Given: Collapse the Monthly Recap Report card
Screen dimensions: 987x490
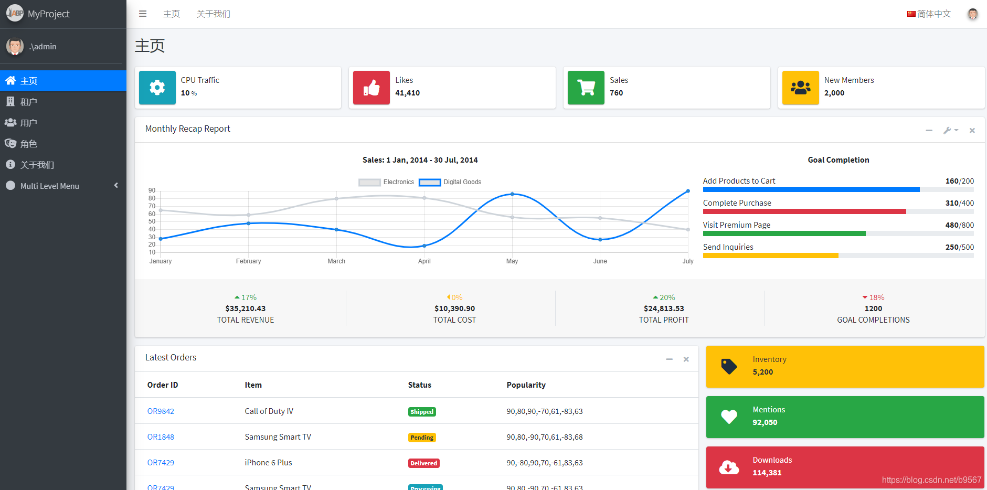Looking at the screenshot, I should click(929, 130).
